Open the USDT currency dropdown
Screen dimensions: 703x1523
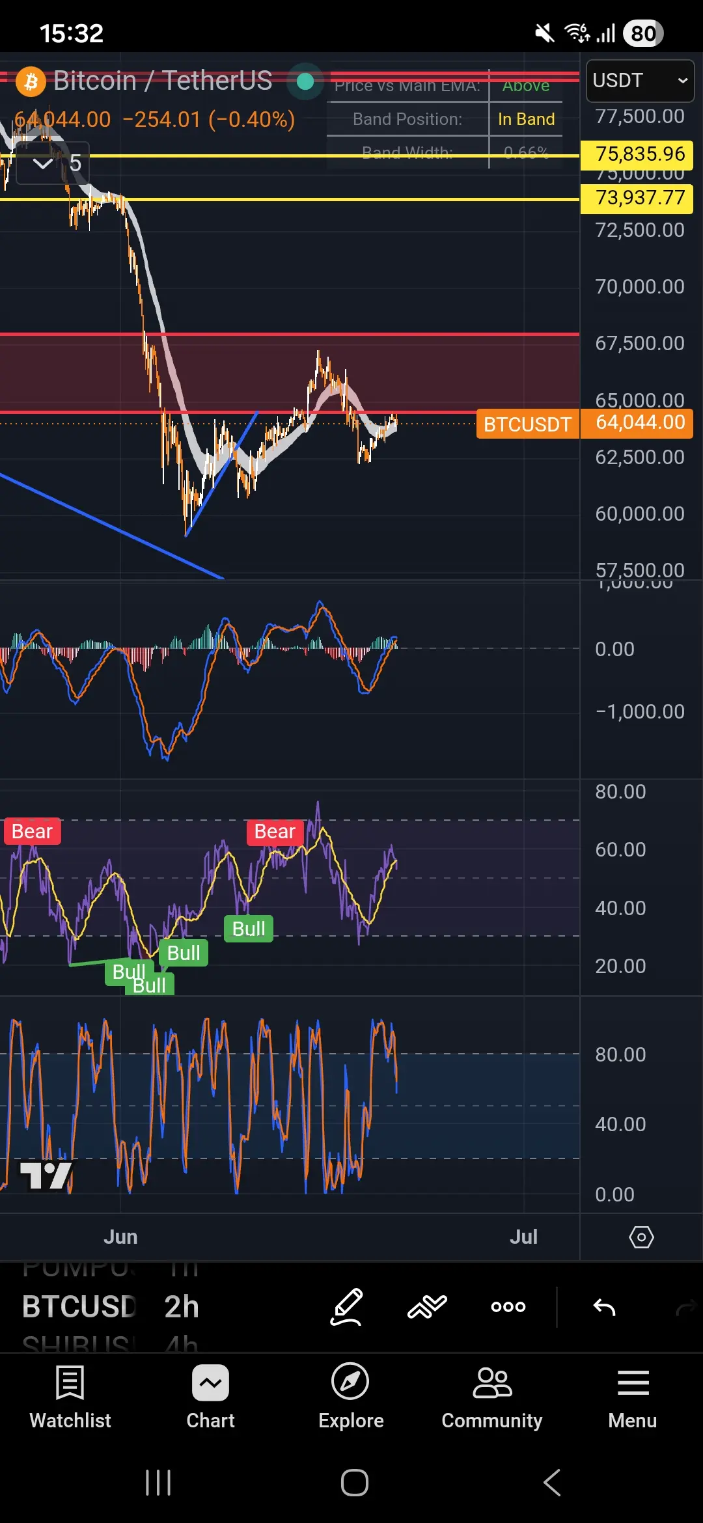coord(641,81)
